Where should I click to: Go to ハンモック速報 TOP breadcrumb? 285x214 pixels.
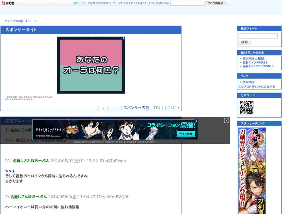pyautogui.click(x=18, y=21)
